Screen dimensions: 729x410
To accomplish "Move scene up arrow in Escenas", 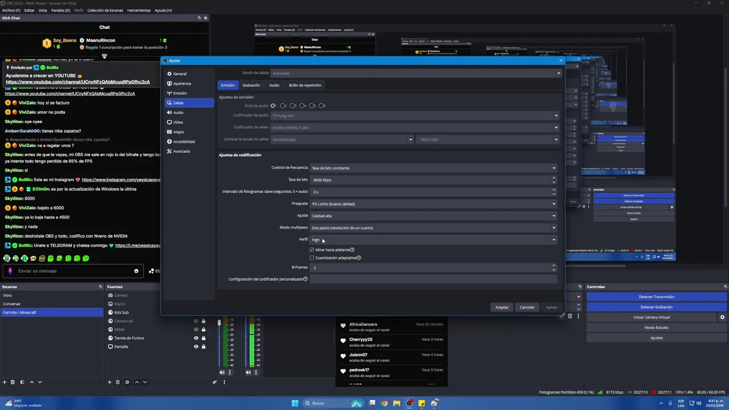I will [x=32, y=382].
